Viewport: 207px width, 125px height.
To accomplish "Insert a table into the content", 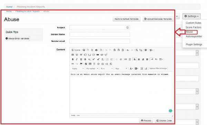I will pos(90,64).
